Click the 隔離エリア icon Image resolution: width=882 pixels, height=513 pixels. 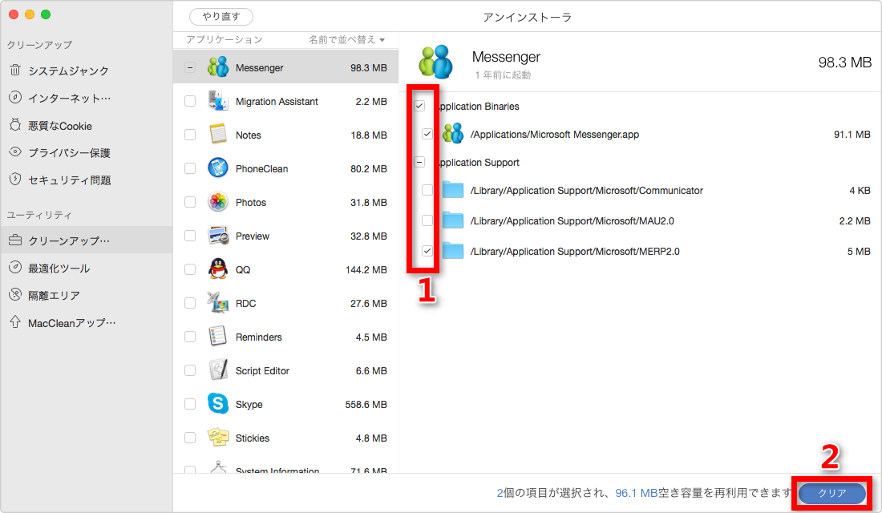[15, 294]
